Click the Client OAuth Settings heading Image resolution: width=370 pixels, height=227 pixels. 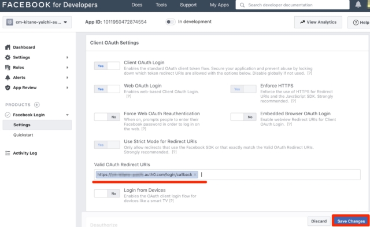(114, 43)
